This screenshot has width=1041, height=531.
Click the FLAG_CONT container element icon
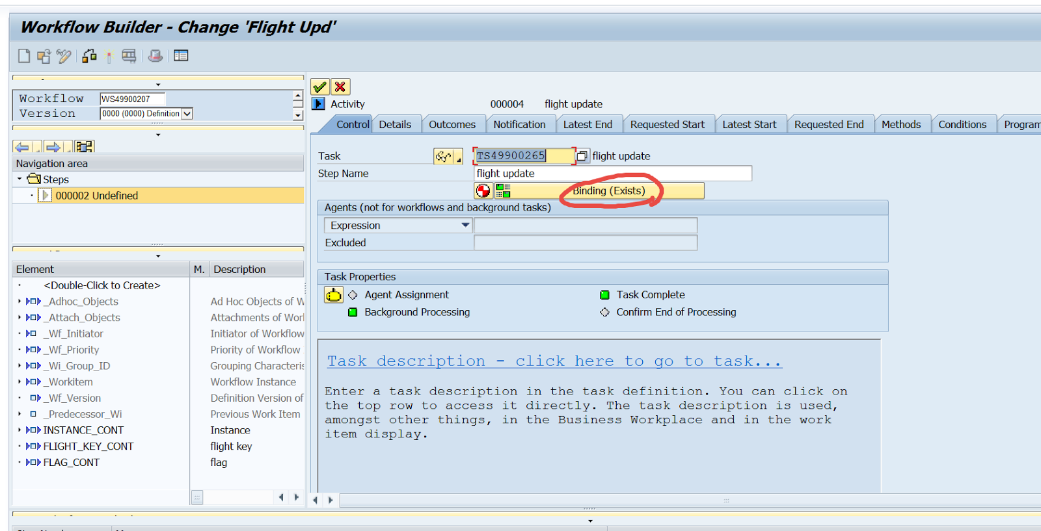33,463
